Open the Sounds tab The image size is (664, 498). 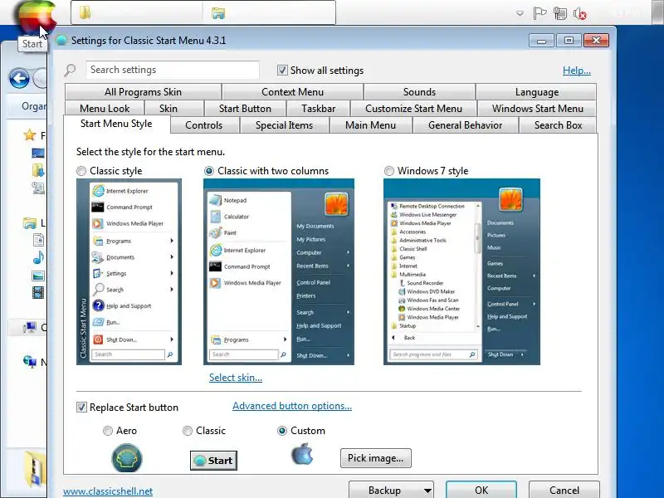419,92
